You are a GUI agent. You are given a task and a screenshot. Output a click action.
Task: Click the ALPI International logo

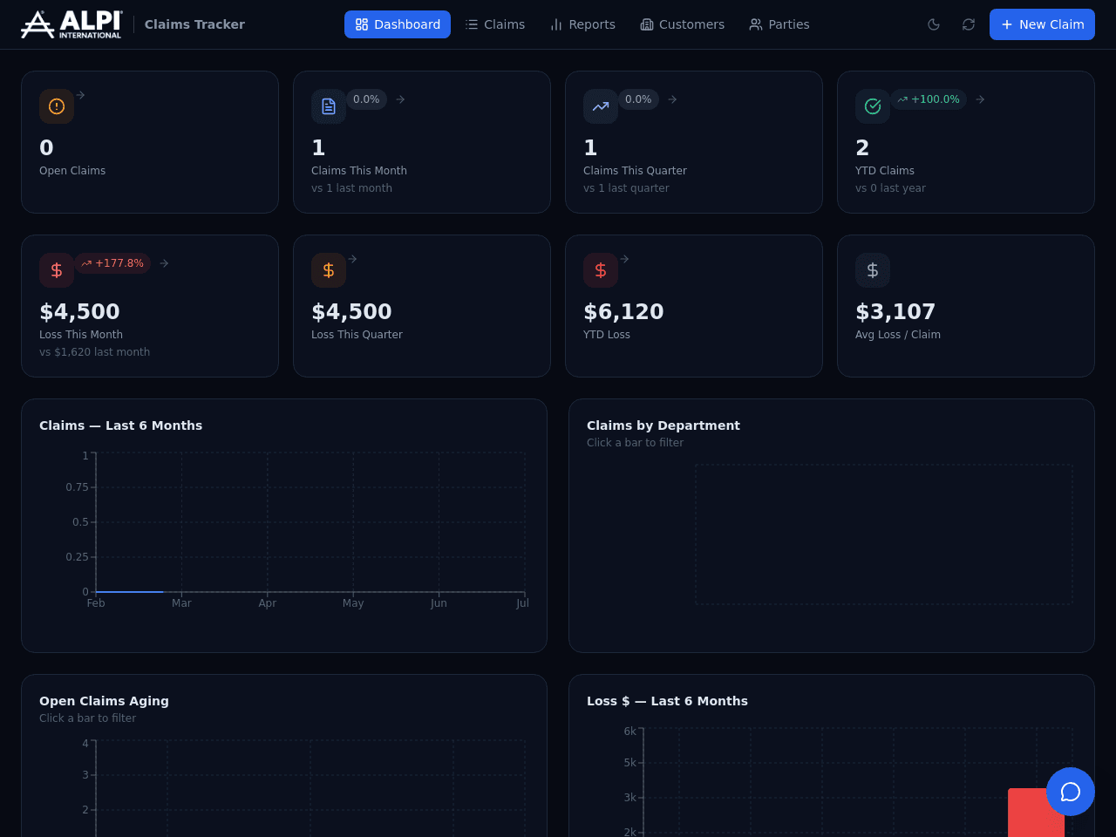click(71, 24)
